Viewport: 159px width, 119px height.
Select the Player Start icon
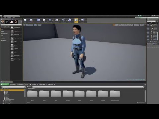[12, 38]
